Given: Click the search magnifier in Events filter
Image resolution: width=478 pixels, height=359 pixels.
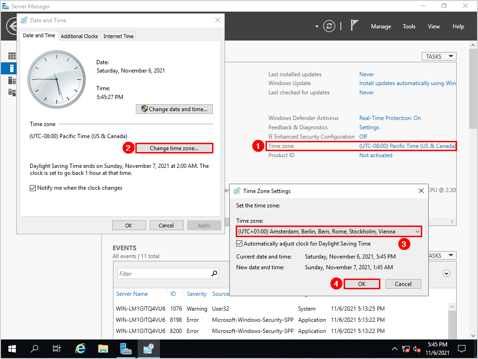Looking at the screenshot, I should coord(215,273).
